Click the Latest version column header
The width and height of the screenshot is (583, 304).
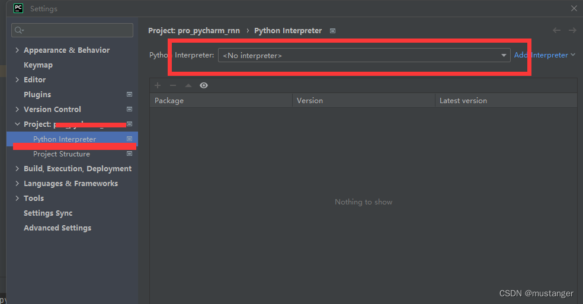(506, 101)
